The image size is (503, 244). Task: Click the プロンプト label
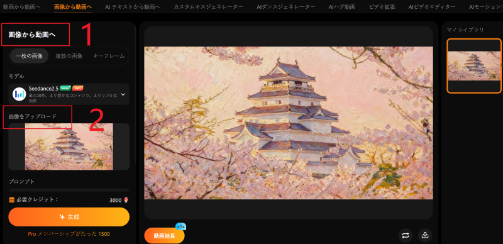tap(21, 181)
